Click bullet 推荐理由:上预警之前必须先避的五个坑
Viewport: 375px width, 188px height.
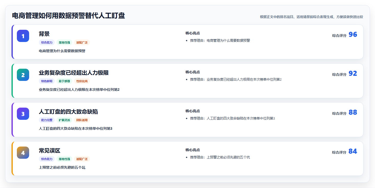tap(220, 157)
